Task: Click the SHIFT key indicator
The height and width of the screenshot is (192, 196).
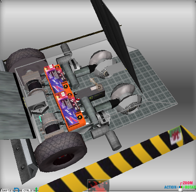Action: (x=6, y=190)
